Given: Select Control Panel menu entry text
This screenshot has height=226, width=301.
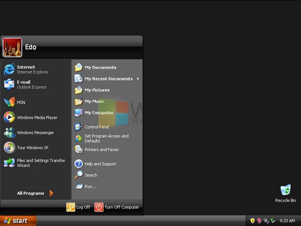Looking at the screenshot, I should [x=97, y=127].
